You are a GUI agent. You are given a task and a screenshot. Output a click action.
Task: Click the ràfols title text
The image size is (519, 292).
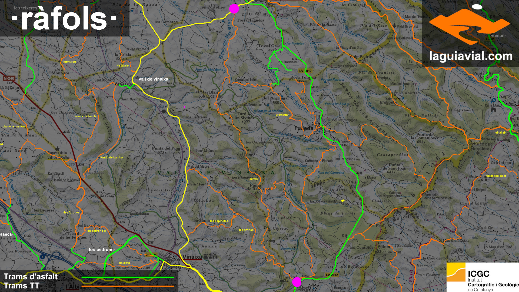64,18
